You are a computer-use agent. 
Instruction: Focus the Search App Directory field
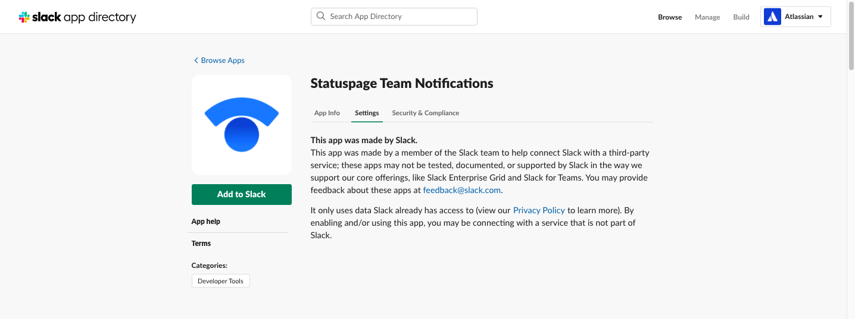pyautogui.click(x=399, y=17)
